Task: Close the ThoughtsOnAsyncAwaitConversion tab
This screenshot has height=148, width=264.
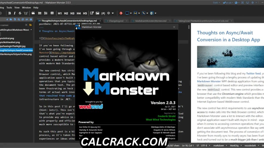Action: click(100, 21)
